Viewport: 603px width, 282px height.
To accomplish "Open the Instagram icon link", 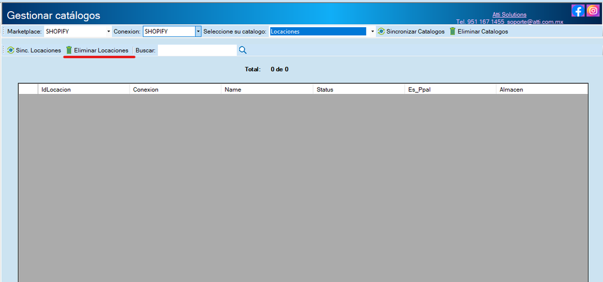I will tap(593, 11).
